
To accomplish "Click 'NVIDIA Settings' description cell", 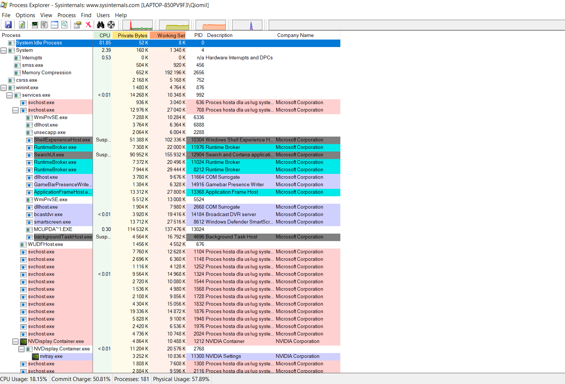I will (223, 356).
